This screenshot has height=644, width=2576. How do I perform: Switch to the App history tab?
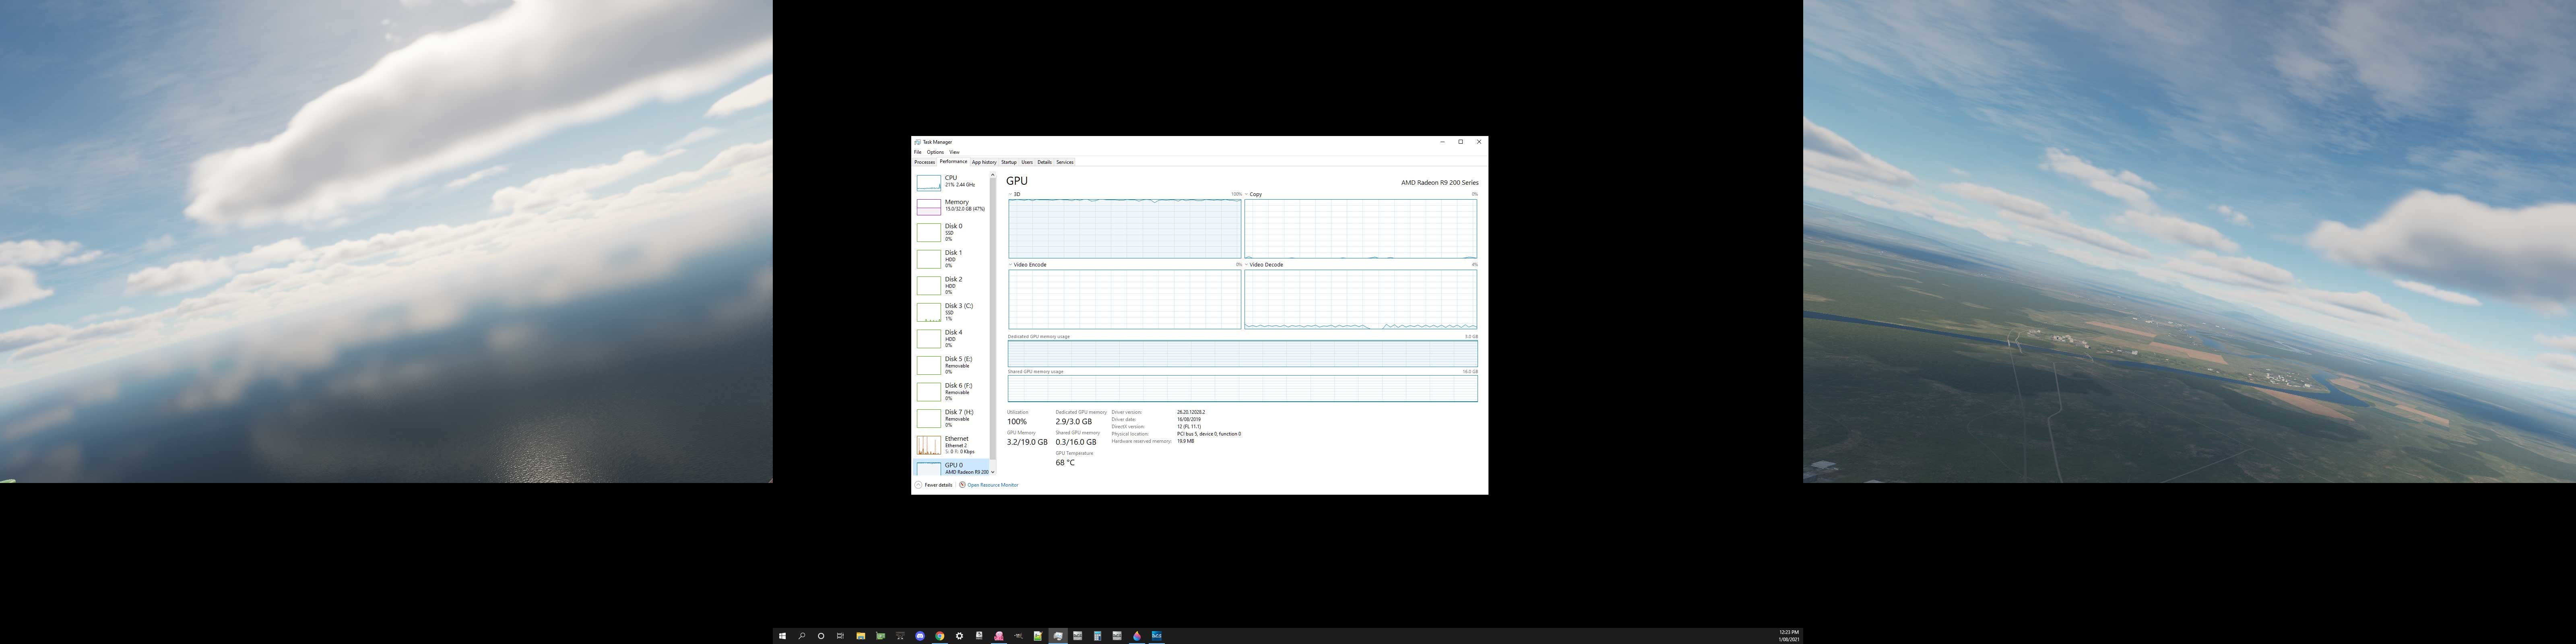(x=984, y=162)
